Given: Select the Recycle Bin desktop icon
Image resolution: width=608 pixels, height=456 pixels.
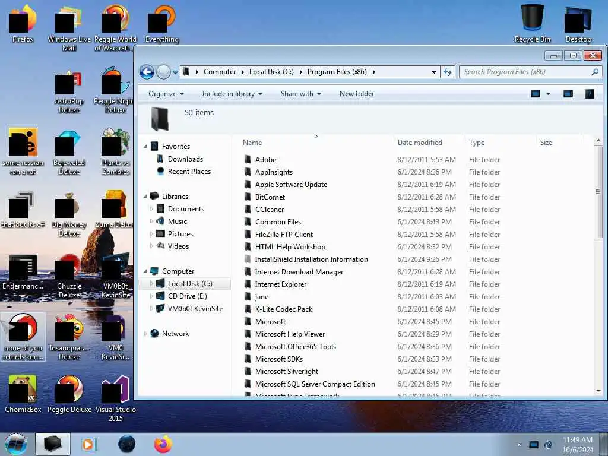Looking at the screenshot, I should coord(532,24).
